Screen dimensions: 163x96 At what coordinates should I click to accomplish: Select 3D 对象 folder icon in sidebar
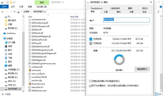click(6, 42)
